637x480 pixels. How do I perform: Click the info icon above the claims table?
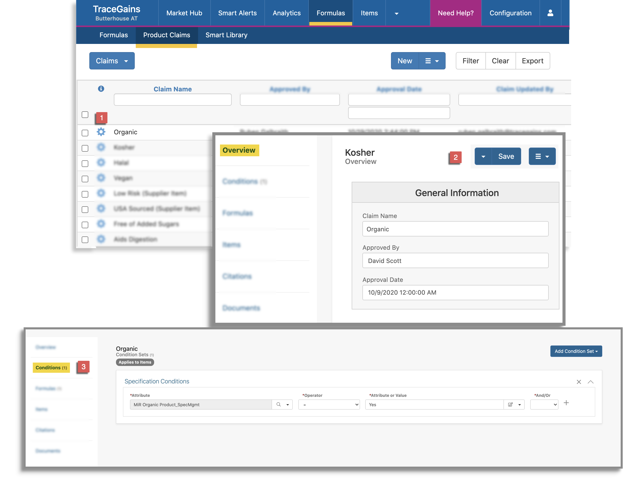pyautogui.click(x=101, y=89)
